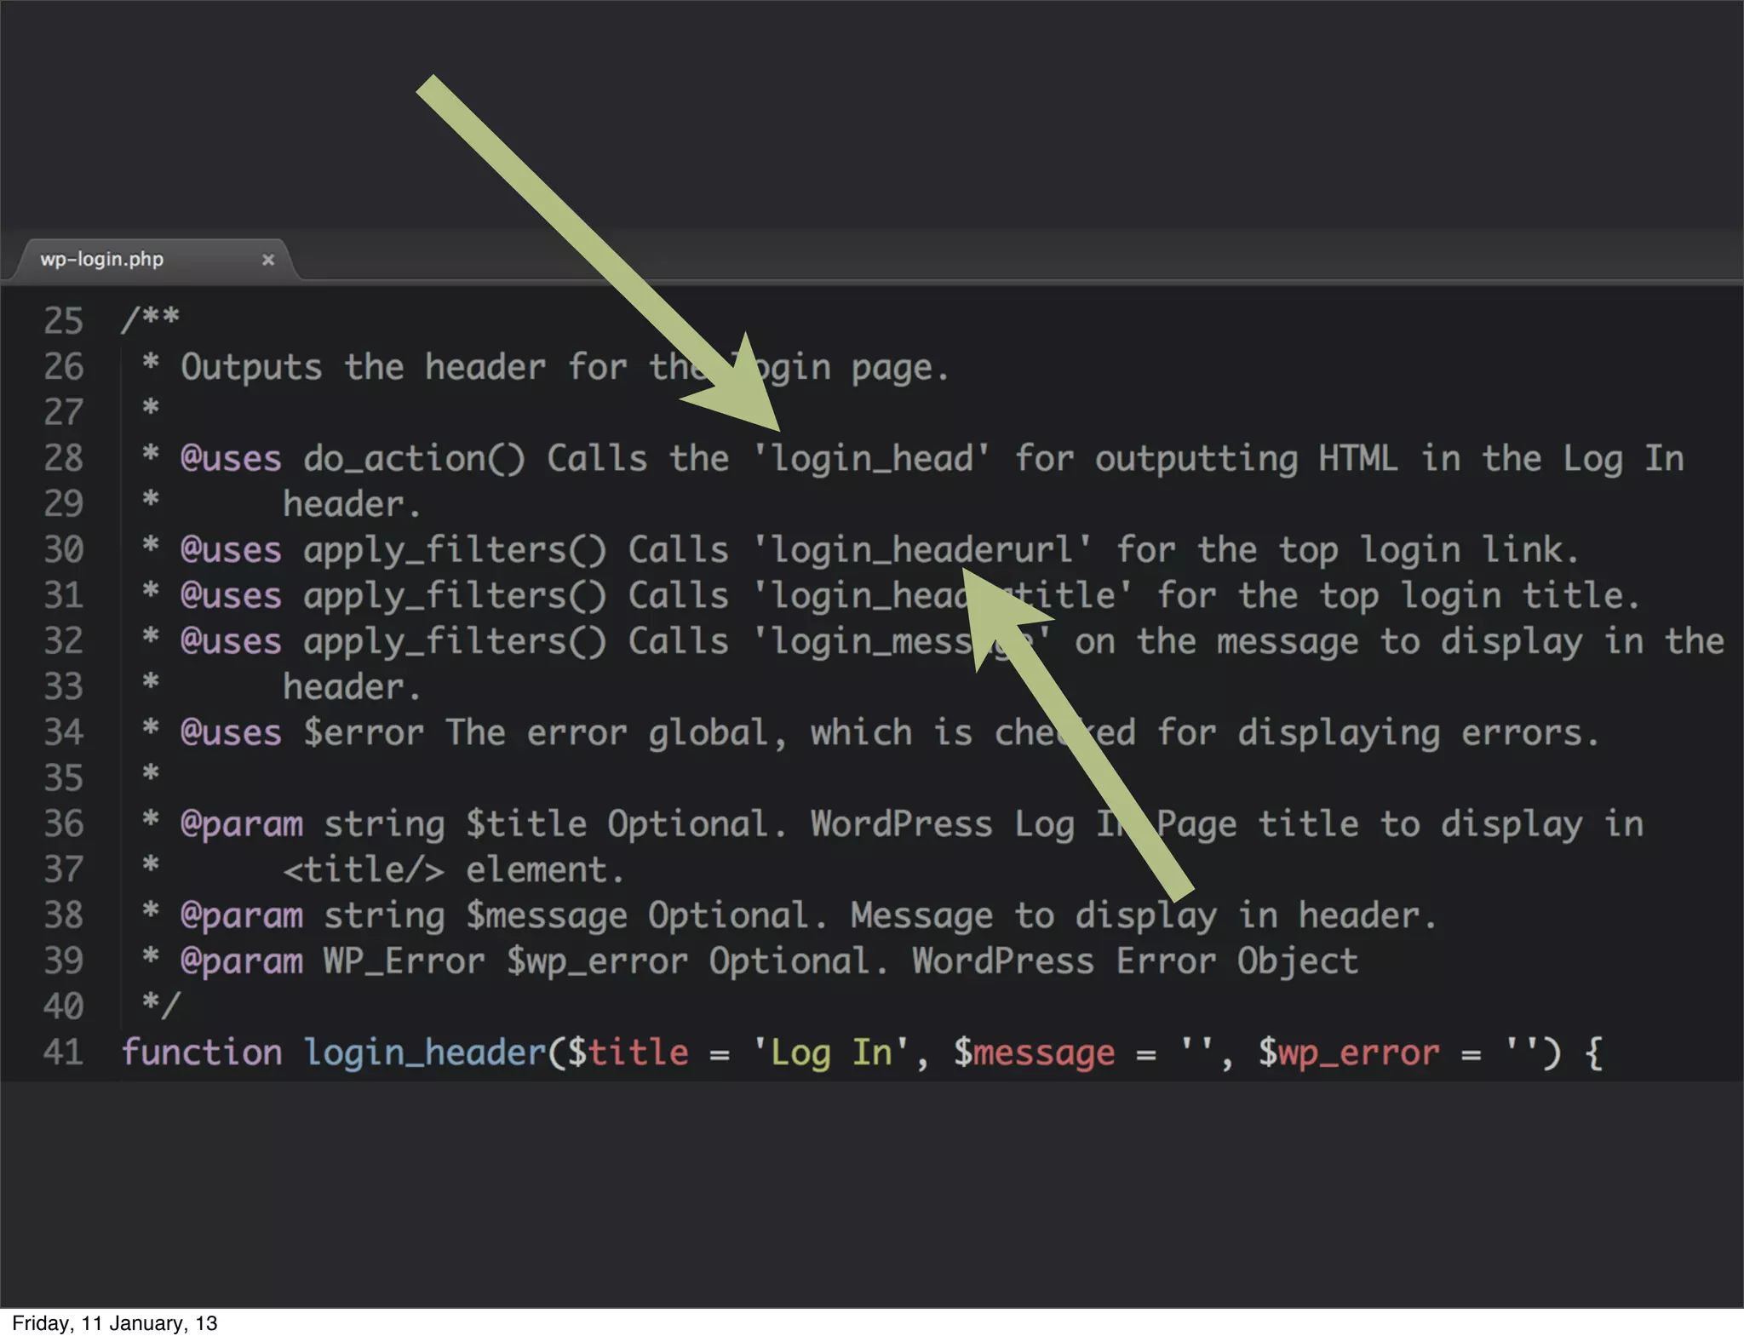
Task: Click the @param tag on line 38
Action: pyautogui.click(x=242, y=915)
